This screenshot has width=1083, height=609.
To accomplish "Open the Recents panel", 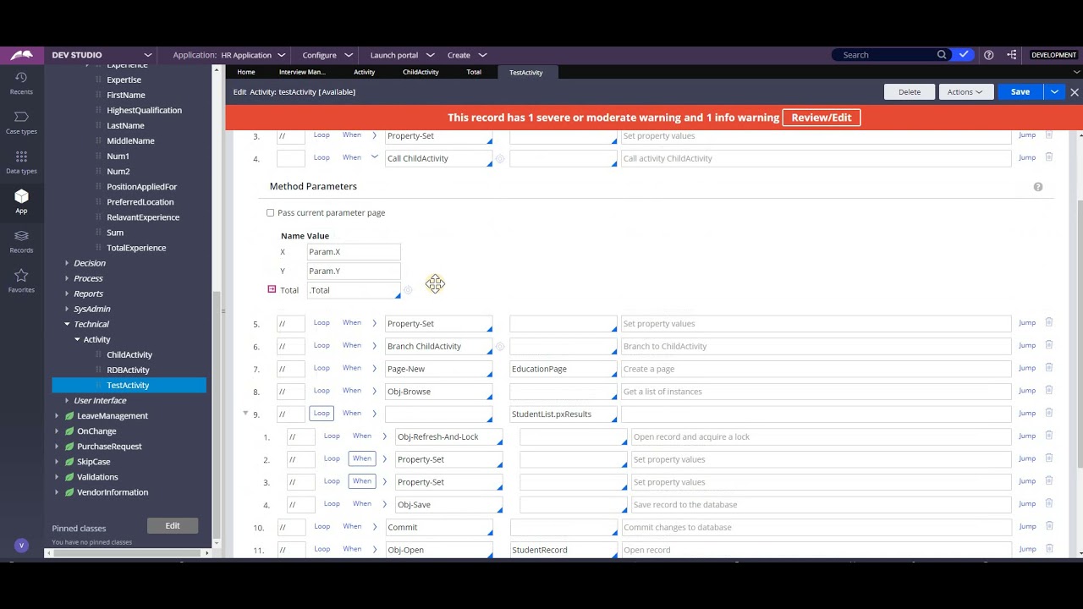I will point(21,83).
